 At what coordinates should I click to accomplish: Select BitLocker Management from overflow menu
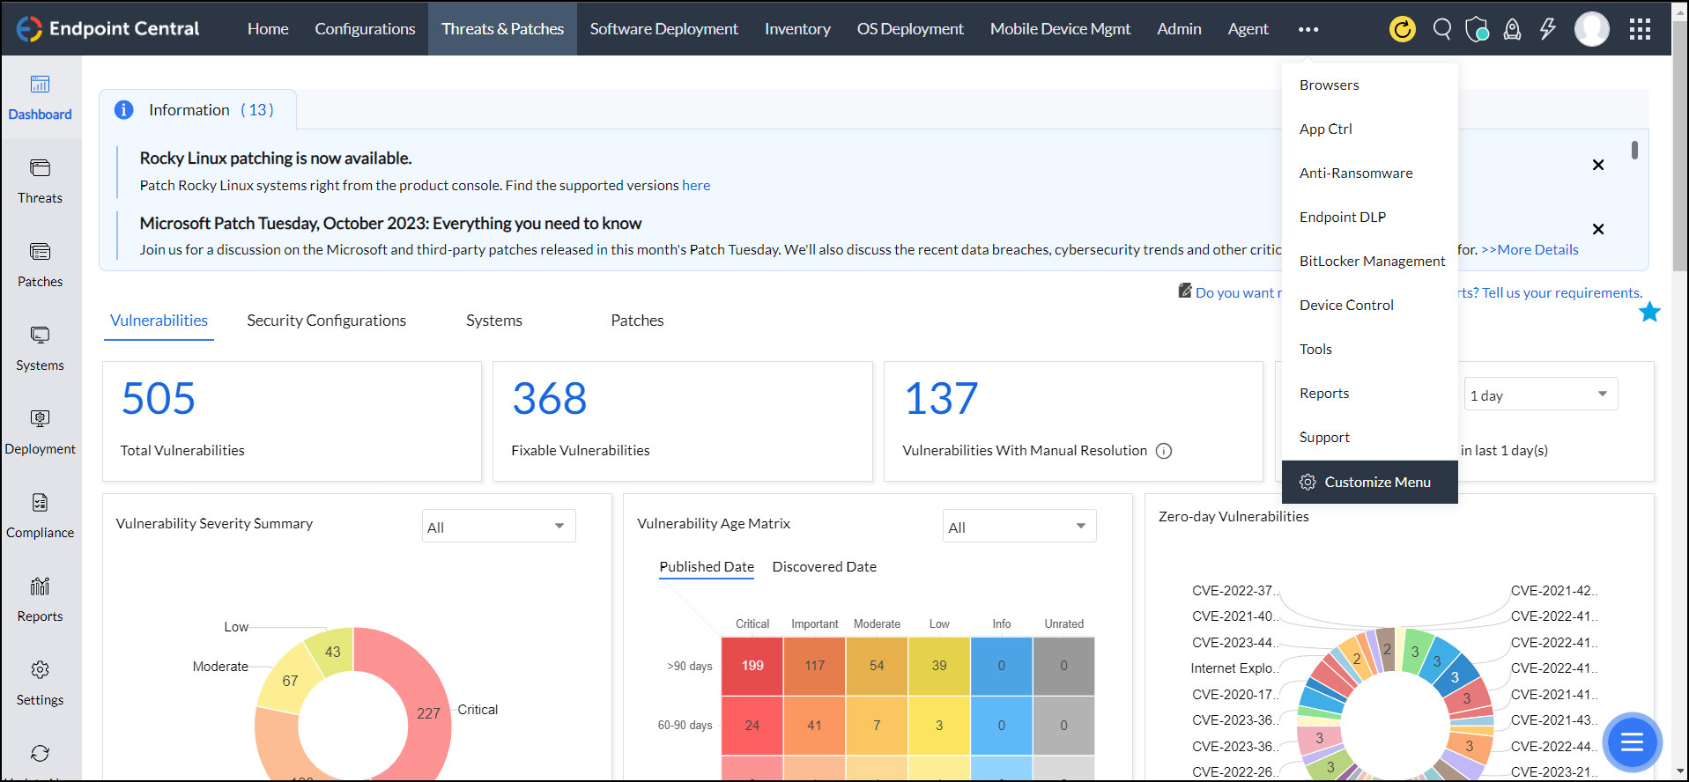[x=1372, y=261]
